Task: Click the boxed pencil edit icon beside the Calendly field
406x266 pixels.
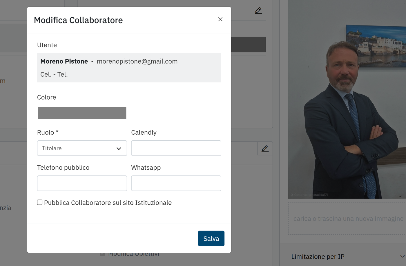Action: [265, 148]
